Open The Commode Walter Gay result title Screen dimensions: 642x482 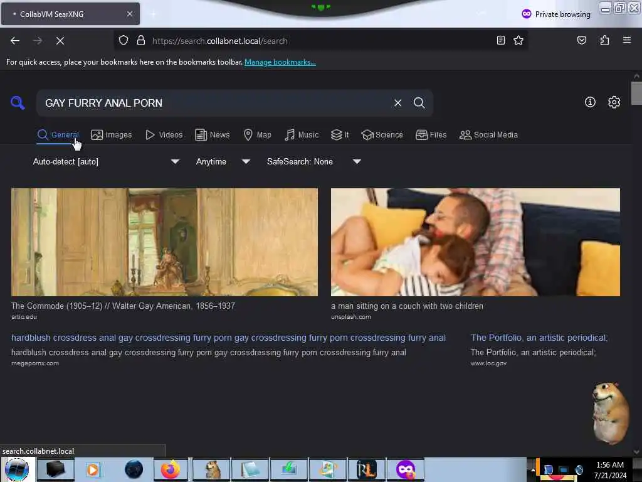123,306
